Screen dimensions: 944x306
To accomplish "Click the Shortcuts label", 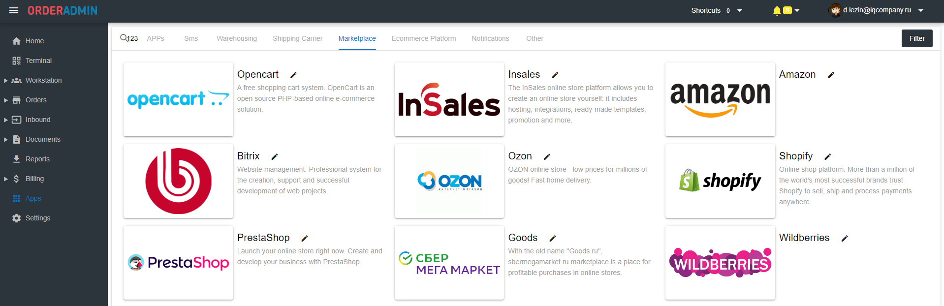I will point(706,10).
